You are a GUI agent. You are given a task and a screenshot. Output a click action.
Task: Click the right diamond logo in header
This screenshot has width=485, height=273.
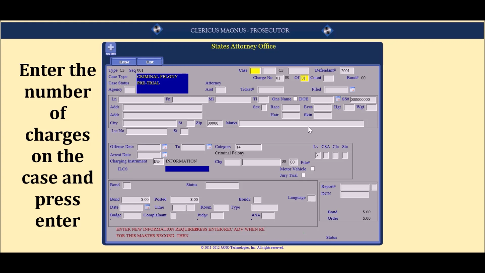point(327,30)
